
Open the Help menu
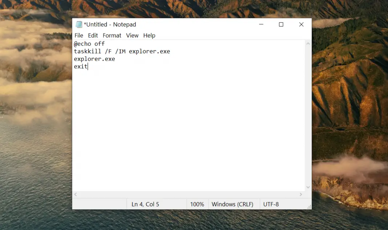point(149,35)
